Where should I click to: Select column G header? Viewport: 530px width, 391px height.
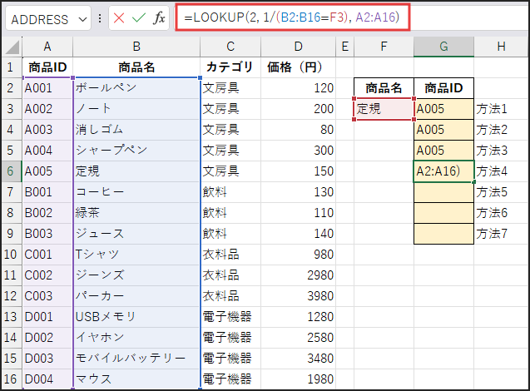(443, 47)
